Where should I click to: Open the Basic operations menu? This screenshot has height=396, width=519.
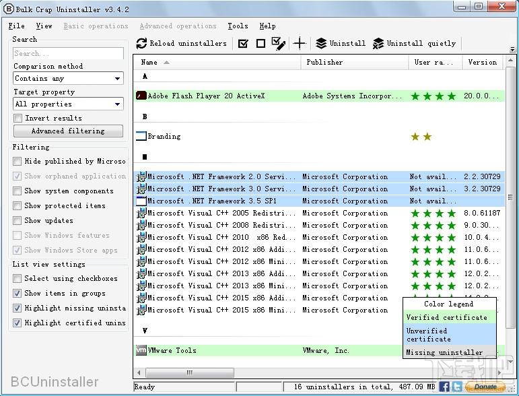(96, 26)
